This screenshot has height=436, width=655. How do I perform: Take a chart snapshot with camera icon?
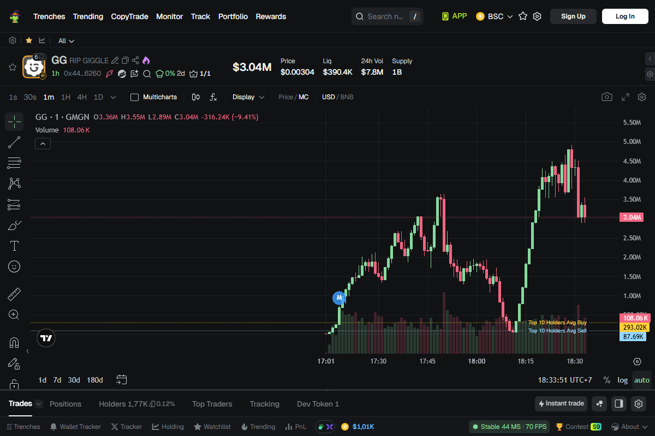[x=606, y=97]
